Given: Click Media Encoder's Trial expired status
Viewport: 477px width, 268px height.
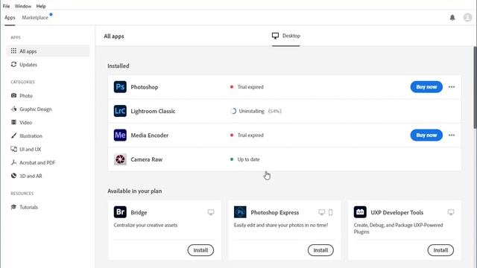Looking at the screenshot, I should (250, 135).
